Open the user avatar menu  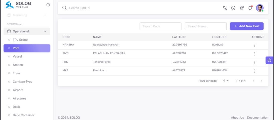[260, 8]
